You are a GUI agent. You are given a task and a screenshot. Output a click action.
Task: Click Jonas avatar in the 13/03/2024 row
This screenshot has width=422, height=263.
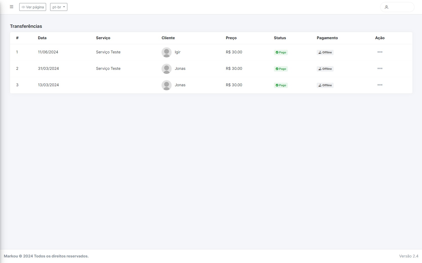pos(167,85)
